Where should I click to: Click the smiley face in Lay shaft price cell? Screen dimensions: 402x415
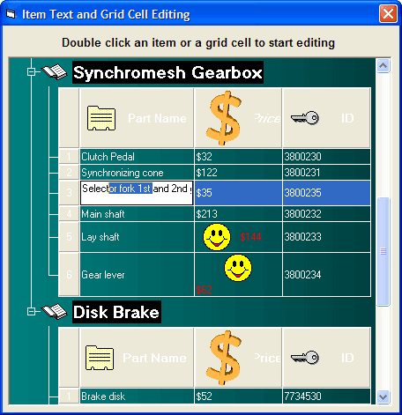tap(217, 237)
